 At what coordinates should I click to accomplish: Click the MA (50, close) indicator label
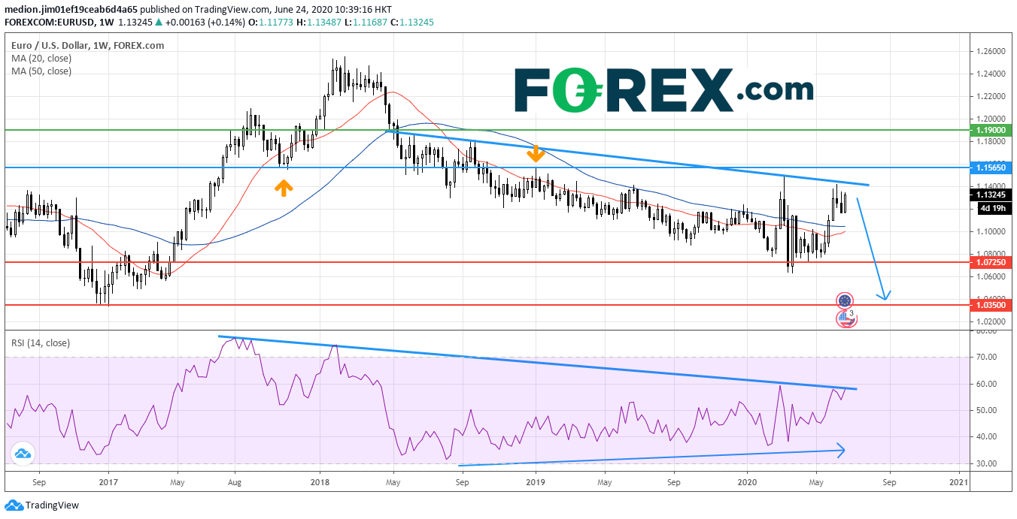click(41, 71)
